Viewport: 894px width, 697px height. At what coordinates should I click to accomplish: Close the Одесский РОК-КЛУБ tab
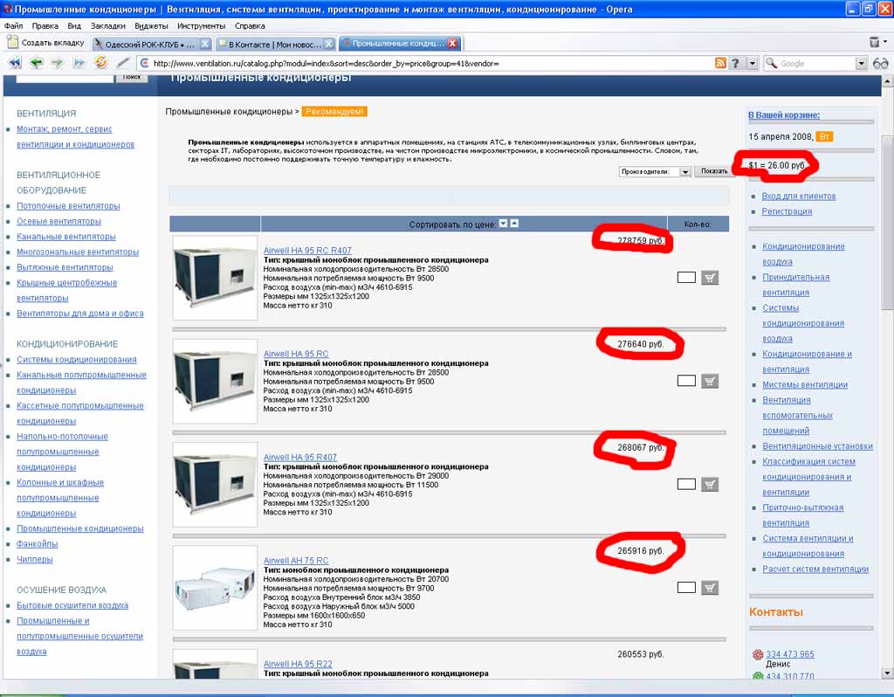click(x=204, y=43)
